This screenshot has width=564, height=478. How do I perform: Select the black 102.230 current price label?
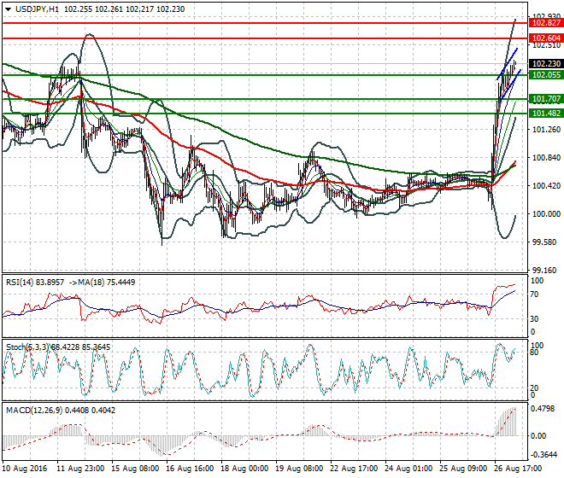[x=546, y=64]
